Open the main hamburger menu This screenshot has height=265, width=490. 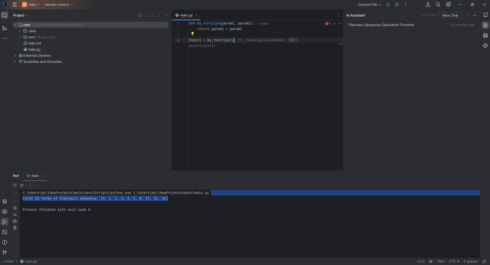coord(14,5)
